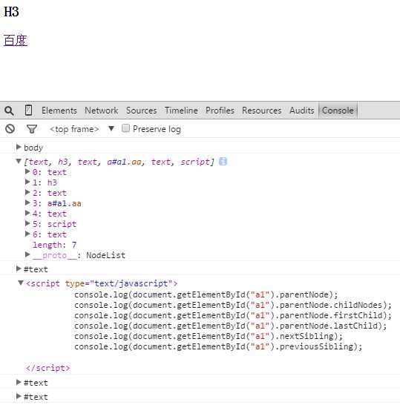Click the <top frame> selector label

click(74, 128)
